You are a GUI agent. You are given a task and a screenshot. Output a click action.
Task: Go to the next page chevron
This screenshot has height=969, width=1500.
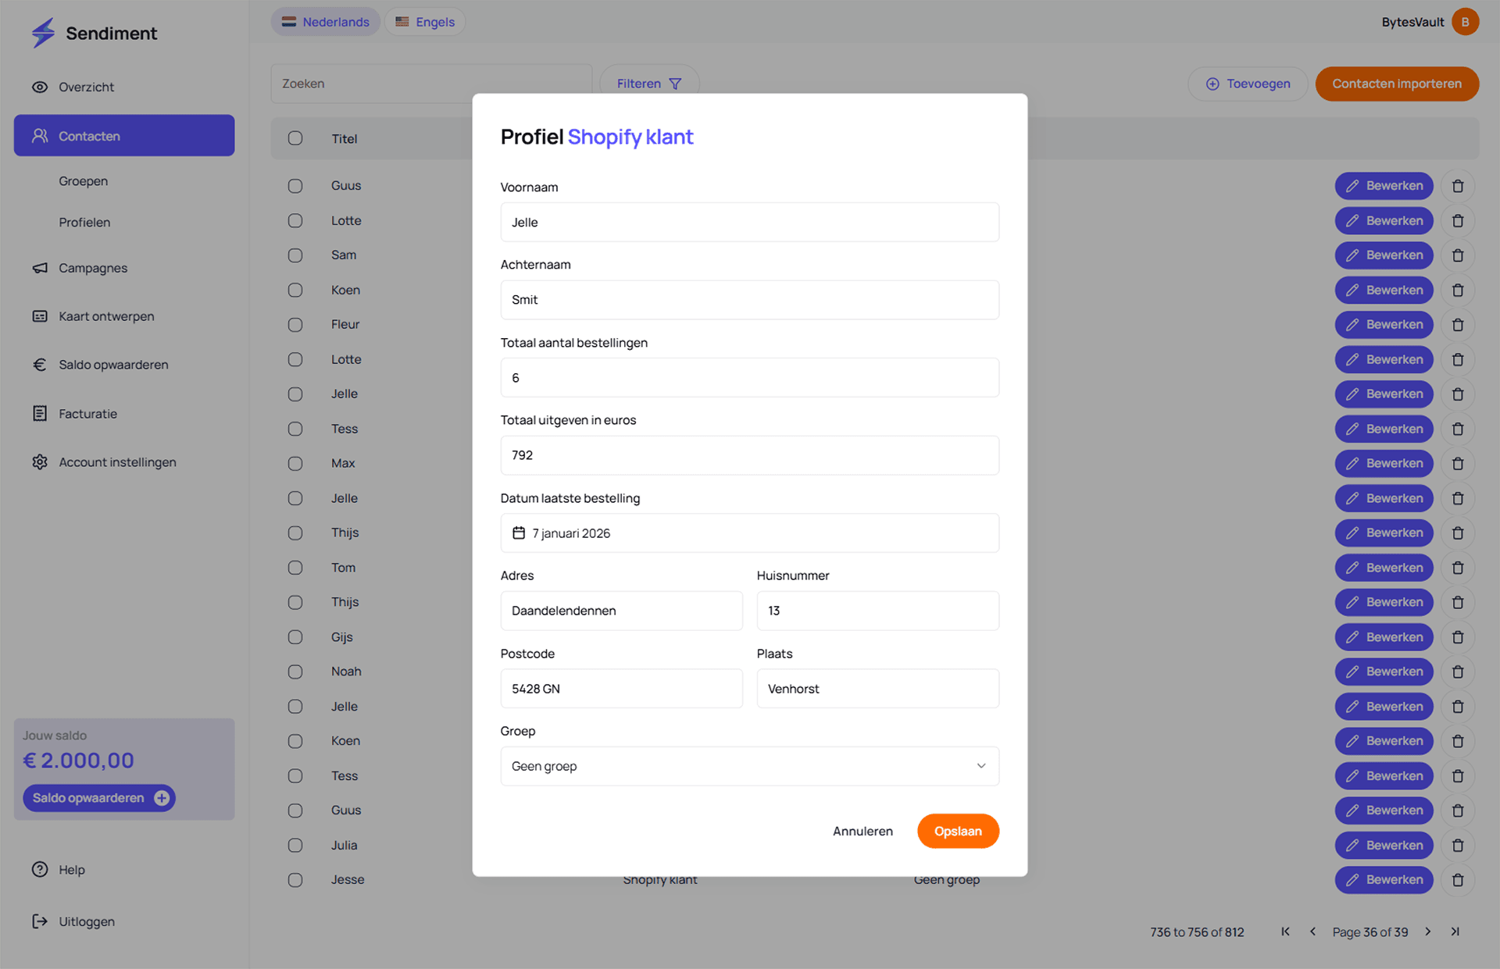pyautogui.click(x=1427, y=932)
